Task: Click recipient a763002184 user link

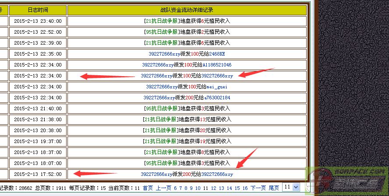Action: tap(214, 98)
